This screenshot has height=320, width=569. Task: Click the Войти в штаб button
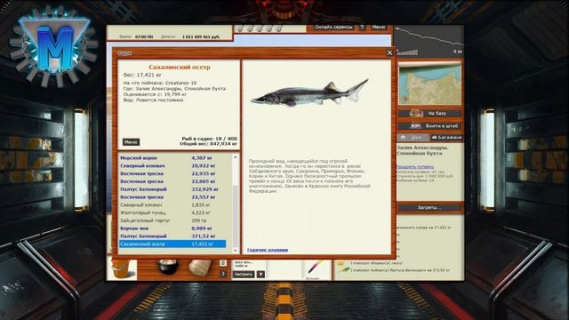pos(429,126)
